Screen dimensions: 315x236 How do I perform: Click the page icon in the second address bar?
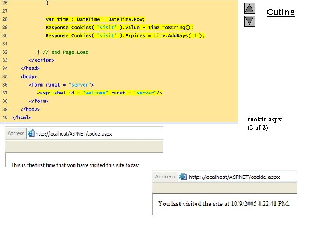tap(183, 177)
